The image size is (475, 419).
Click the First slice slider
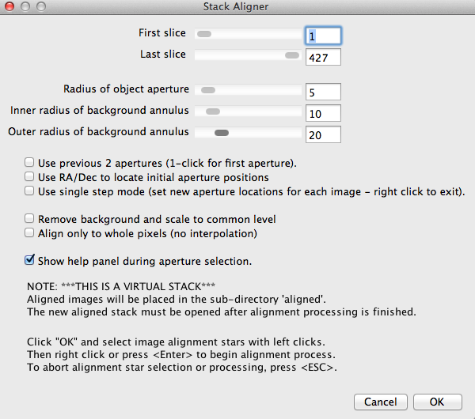pos(248,35)
